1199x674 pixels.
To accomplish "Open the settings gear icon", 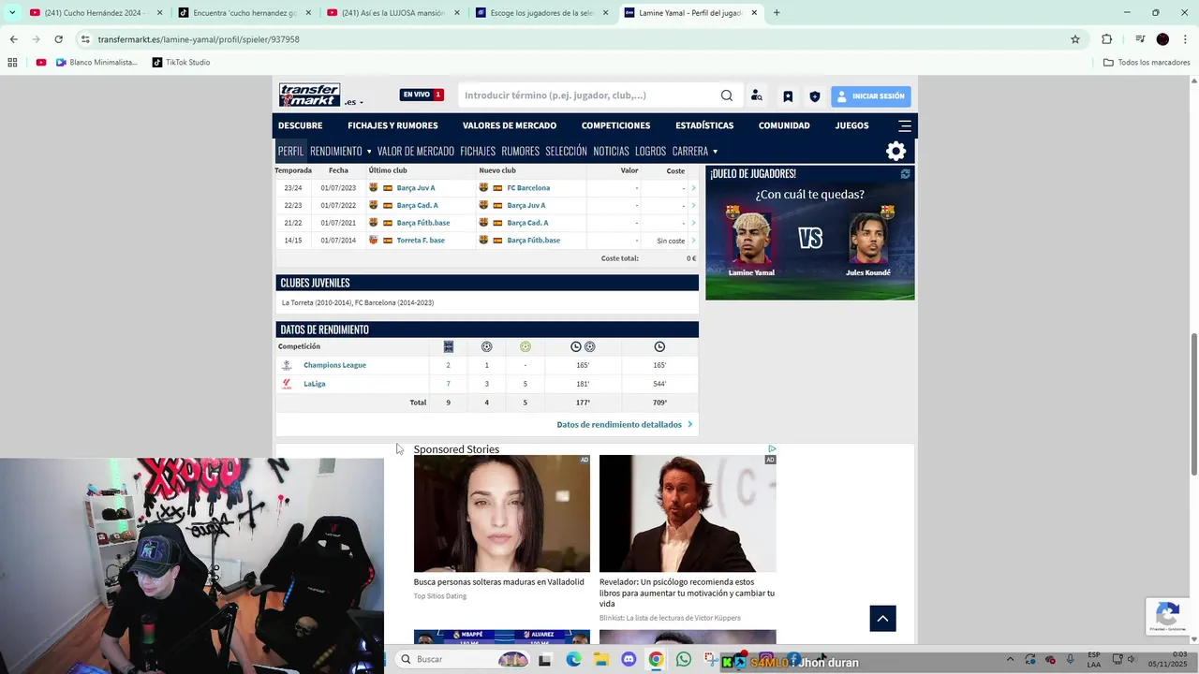I will (896, 151).
